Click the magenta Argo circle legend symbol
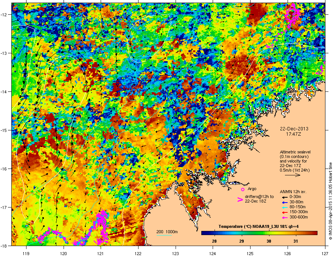333x257 pixels. tap(243, 189)
